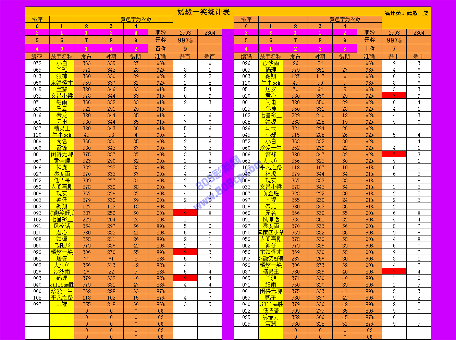Select the 统计员：嫣然一笑 label
Screen dimensions: 456x340
406,13
